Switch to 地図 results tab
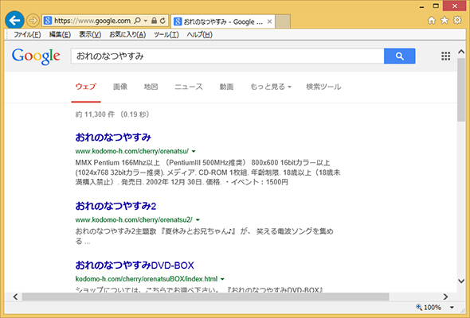Screen dimensions: 470x318 (x=151, y=87)
